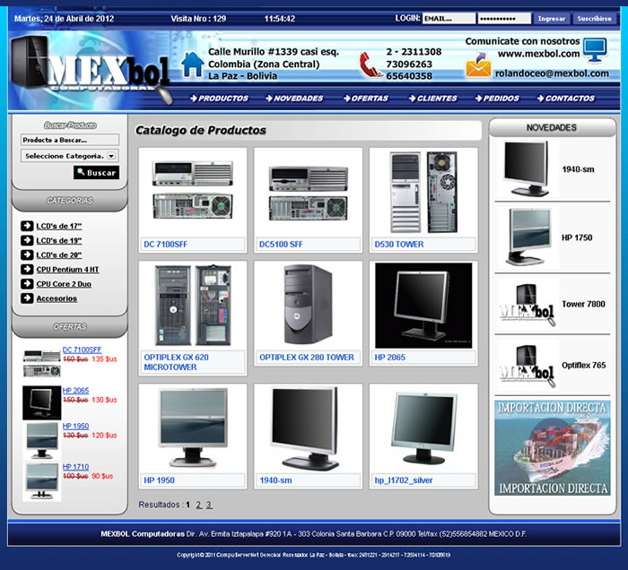Screen dimensions: 628x570
Task: Open the LCD's de 17" category link
Action: [59, 227]
